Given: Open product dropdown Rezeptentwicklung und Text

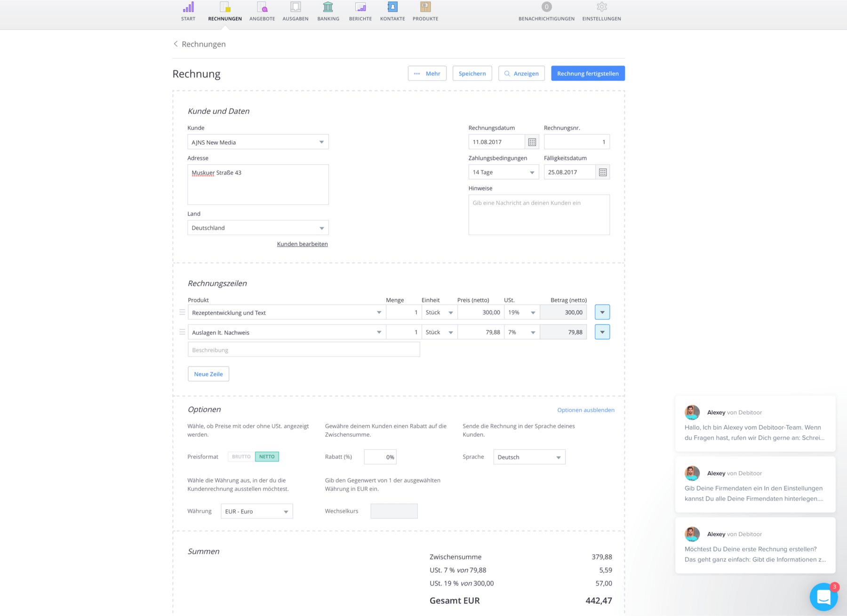Looking at the screenshot, I should click(287, 312).
